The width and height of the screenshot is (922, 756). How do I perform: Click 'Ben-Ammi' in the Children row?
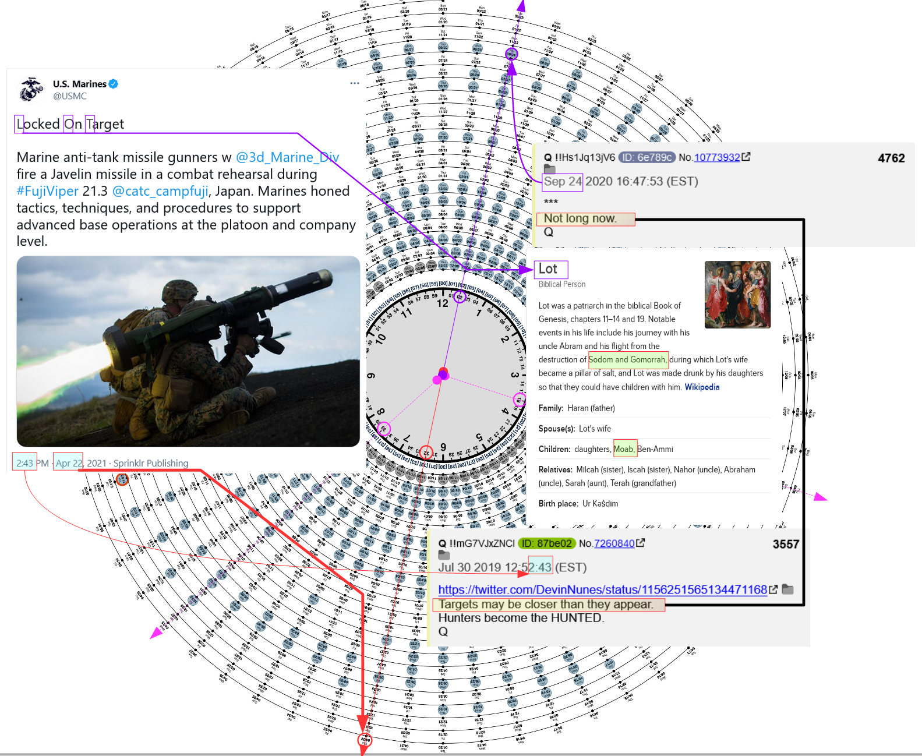coord(655,449)
